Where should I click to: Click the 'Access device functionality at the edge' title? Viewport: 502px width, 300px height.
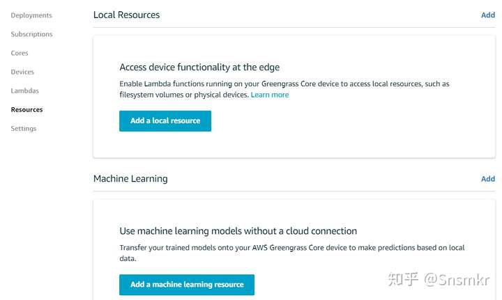tap(199, 68)
